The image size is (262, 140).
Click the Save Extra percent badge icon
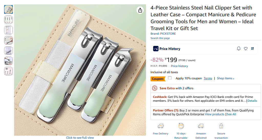(x=155, y=88)
